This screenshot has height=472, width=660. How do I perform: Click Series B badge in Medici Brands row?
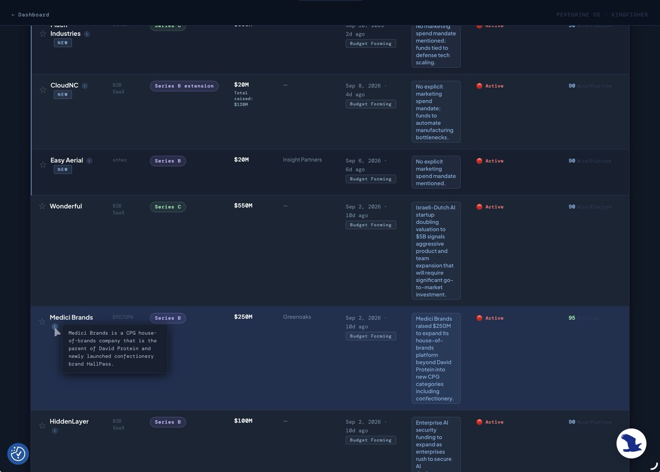pos(168,318)
